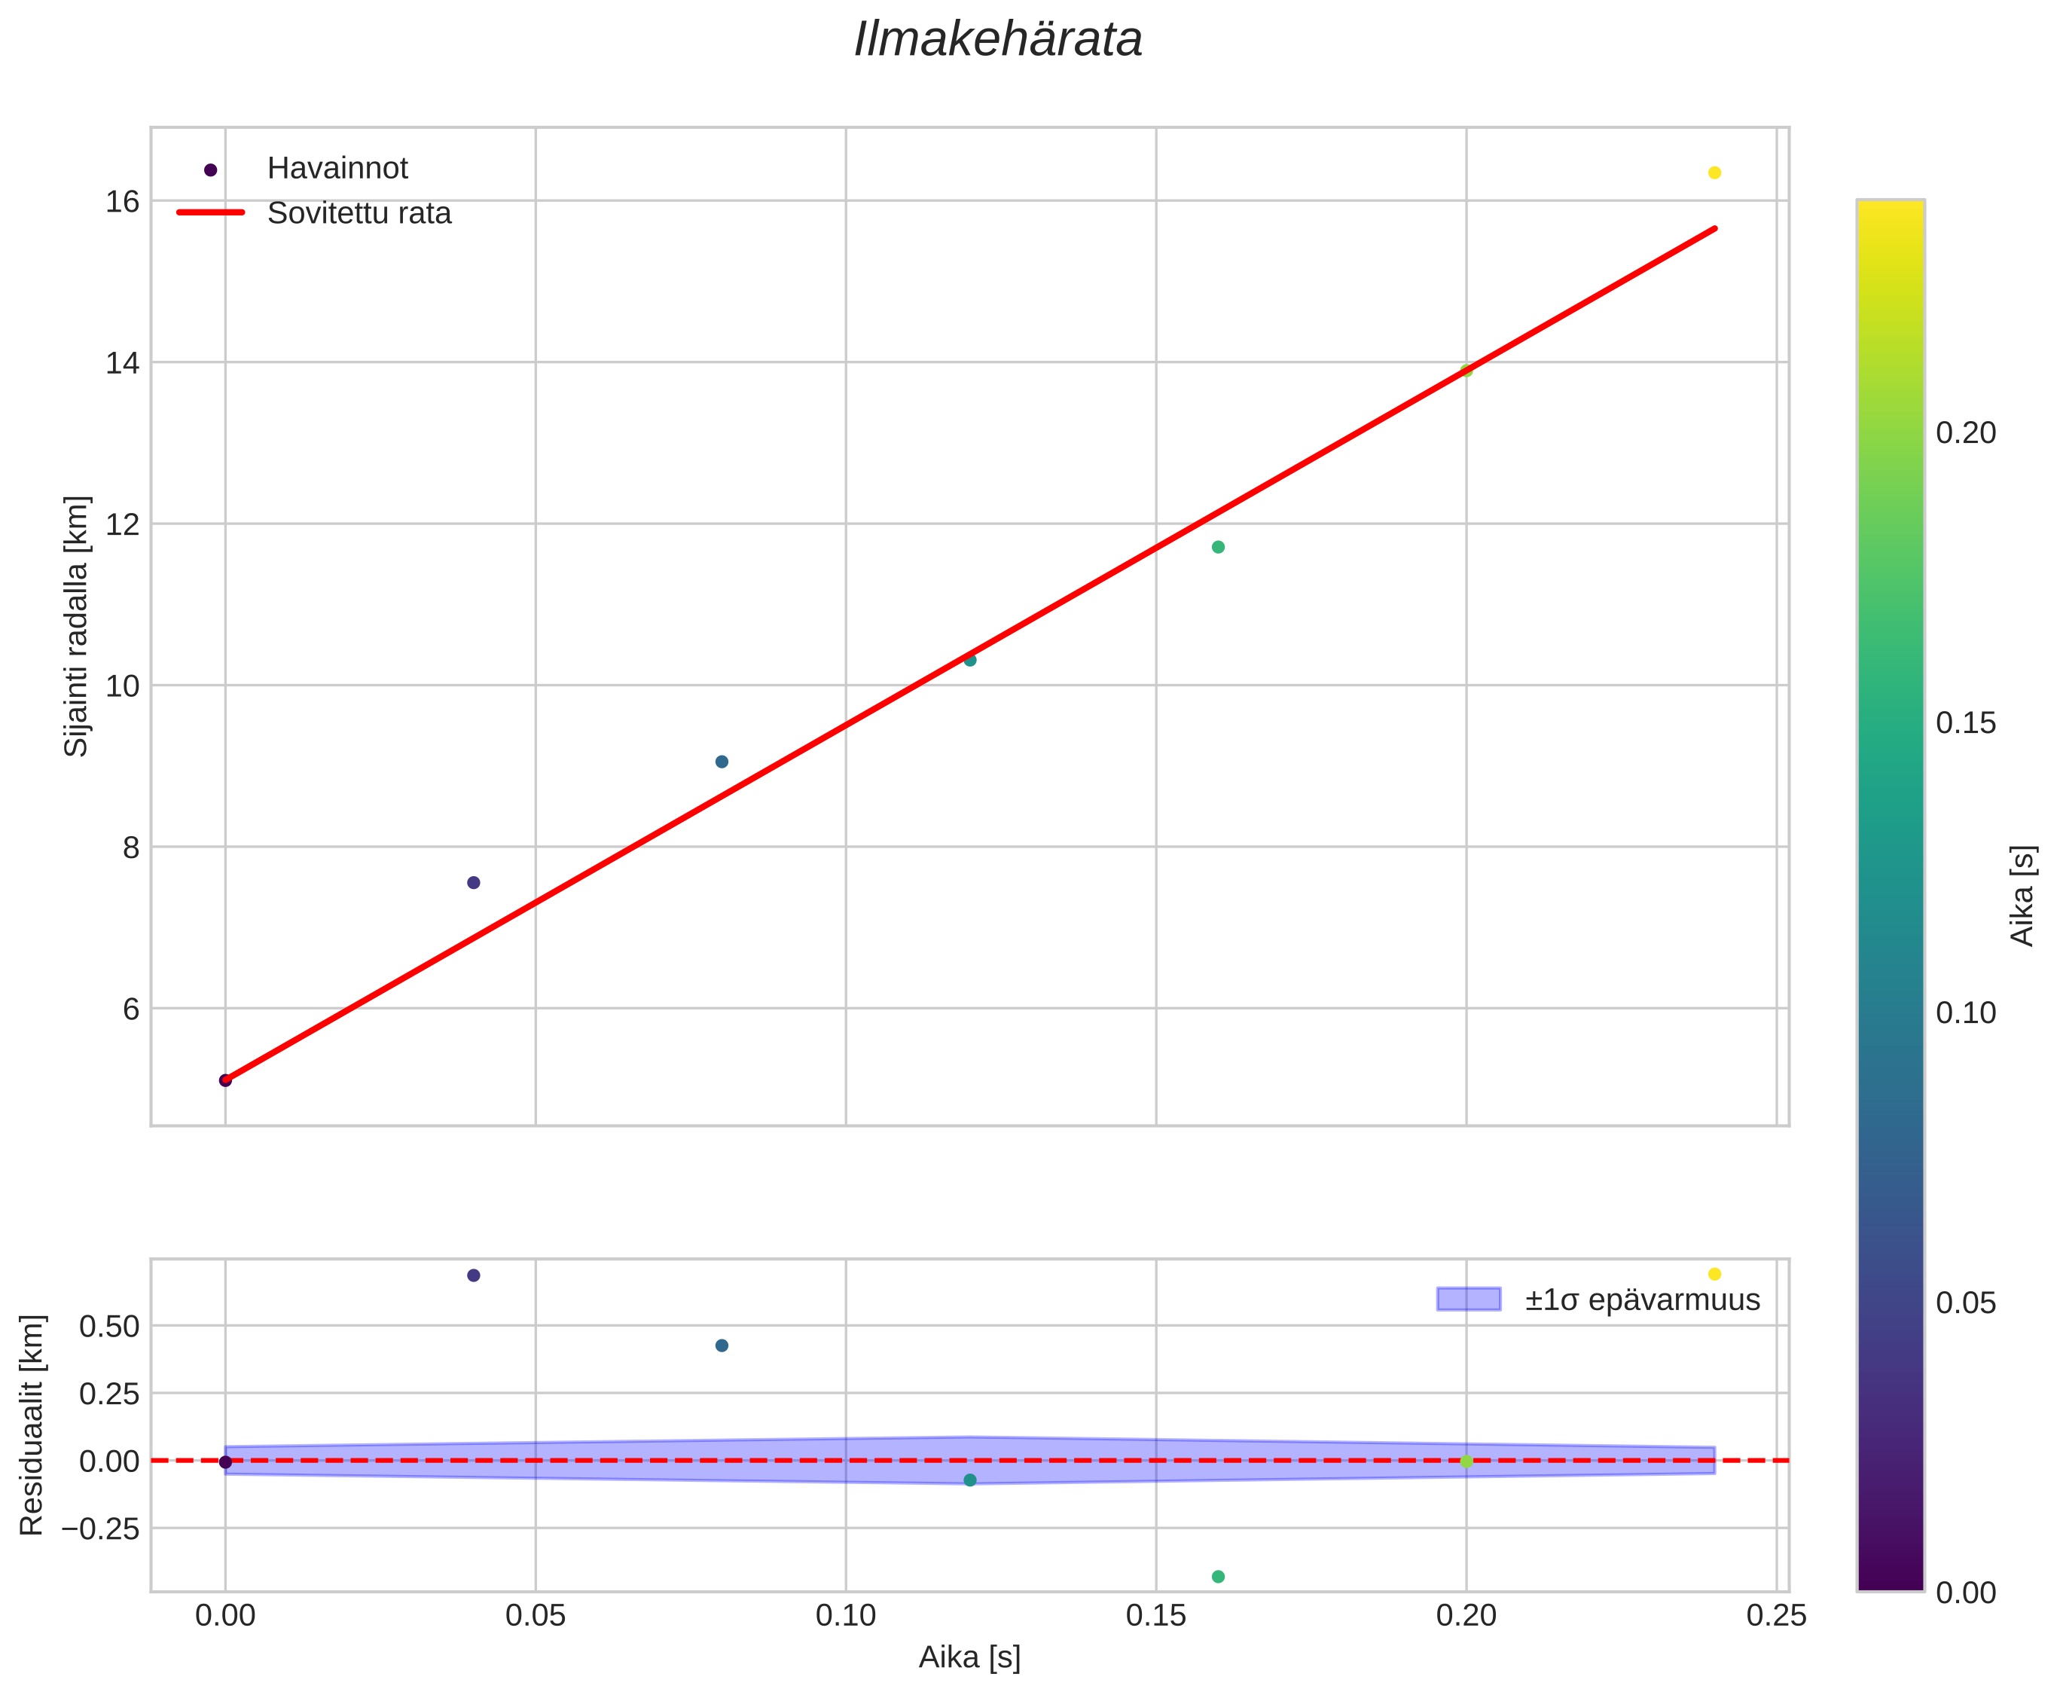Click the Sijainti radalla [km] axis label

point(76,626)
